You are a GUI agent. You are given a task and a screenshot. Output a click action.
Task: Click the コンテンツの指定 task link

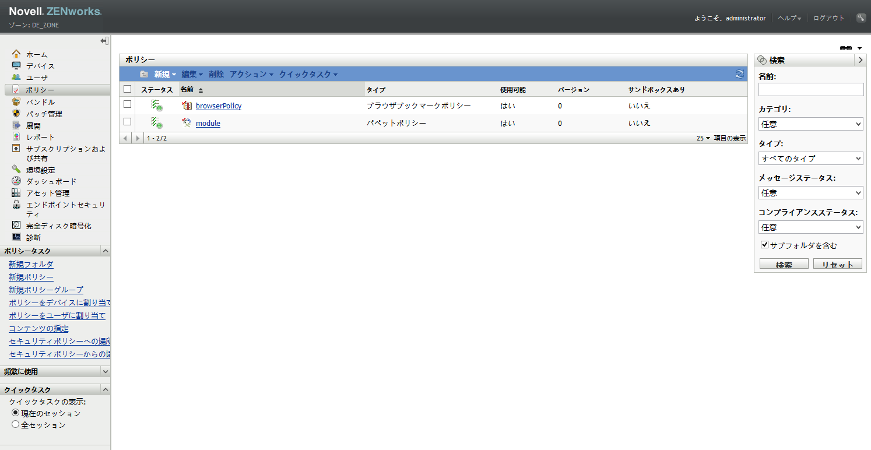tap(38, 329)
